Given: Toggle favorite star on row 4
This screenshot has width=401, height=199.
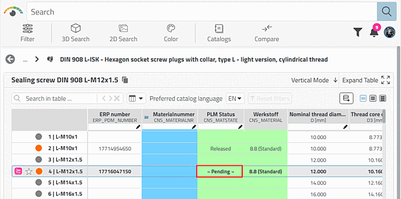Looking at the screenshot, I should pyautogui.click(x=29, y=171).
